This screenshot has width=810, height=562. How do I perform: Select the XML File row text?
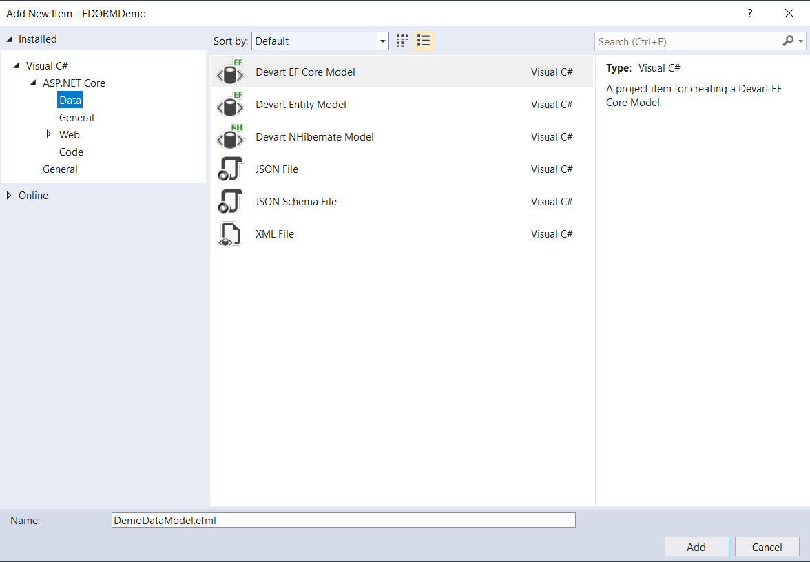tap(274, 234)
